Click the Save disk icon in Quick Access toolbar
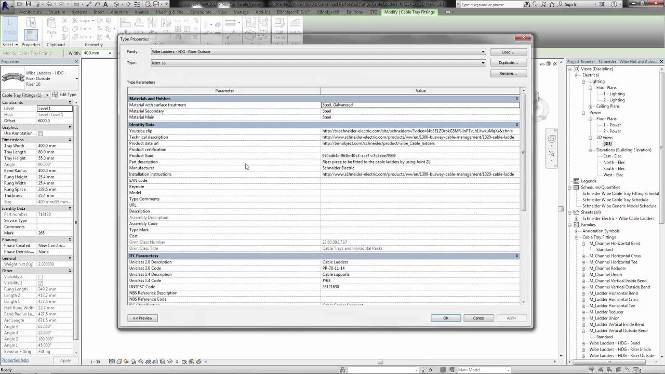Screen dimensions: 665x374 click(x=28, y=4)
